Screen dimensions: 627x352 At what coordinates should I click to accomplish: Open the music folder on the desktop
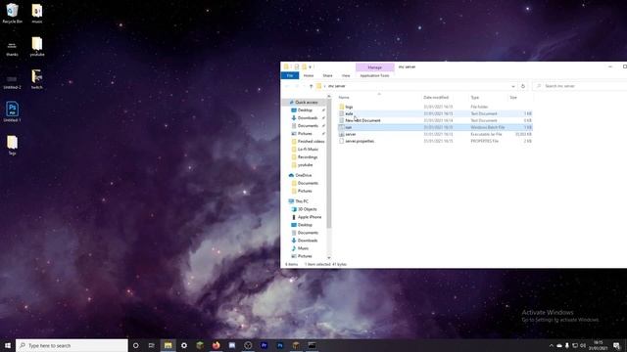tap(37, 13)
